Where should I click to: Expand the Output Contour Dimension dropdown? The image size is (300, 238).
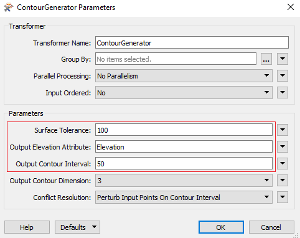[184, 181]
